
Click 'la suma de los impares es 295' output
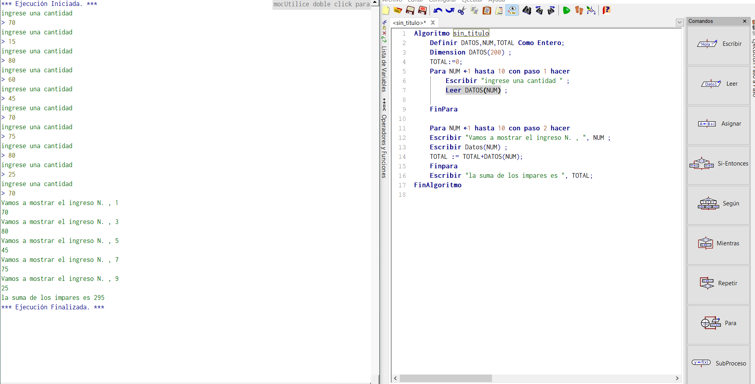(x=53, y=298)
